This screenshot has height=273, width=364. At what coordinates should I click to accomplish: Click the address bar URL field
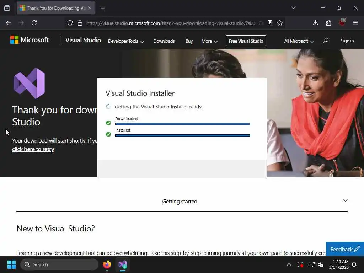[x=175, y=23]
